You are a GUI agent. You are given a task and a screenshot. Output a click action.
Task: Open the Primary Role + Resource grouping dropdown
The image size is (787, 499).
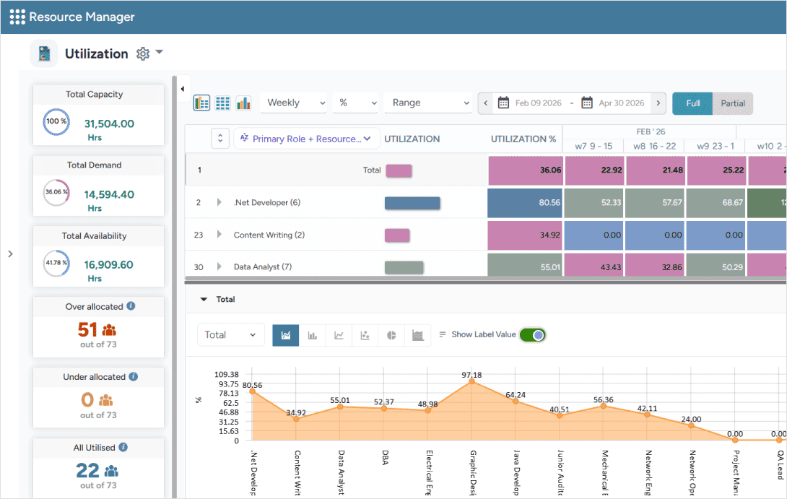coord(306,138)
